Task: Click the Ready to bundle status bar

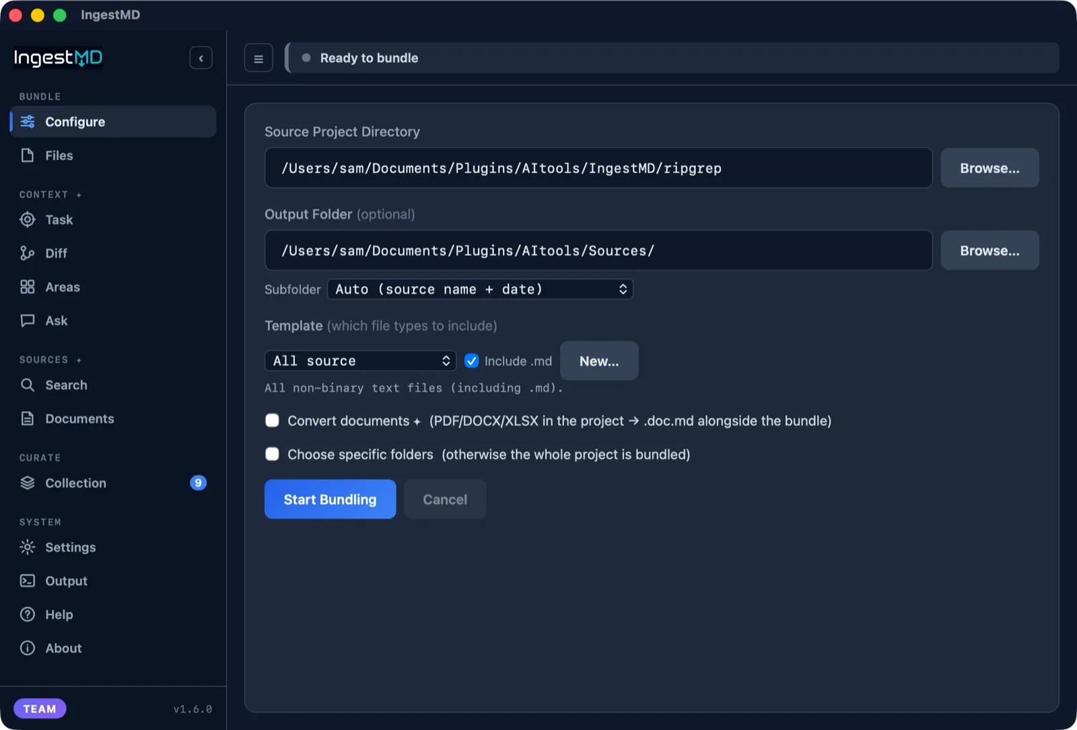Action: [x=672, y=58]
